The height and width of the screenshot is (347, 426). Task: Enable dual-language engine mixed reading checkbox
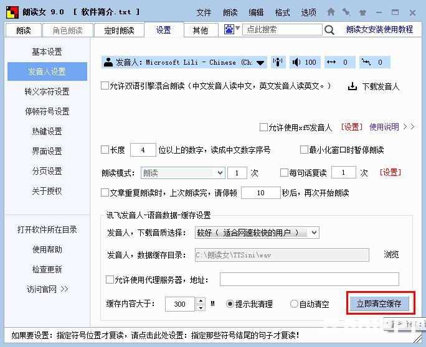click(105, 86)
